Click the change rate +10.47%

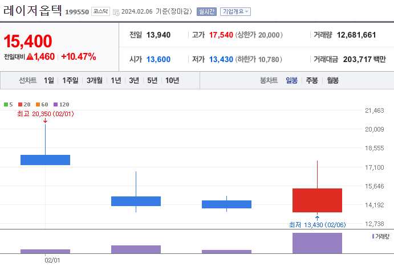click(78, 57)
